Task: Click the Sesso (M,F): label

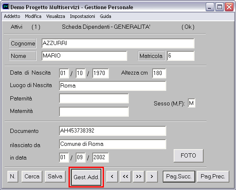Action: click(169, 103)
